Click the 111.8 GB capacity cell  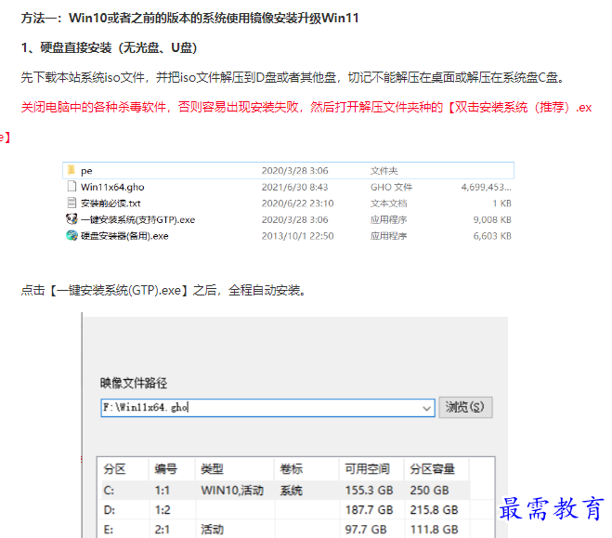point(434,529)
